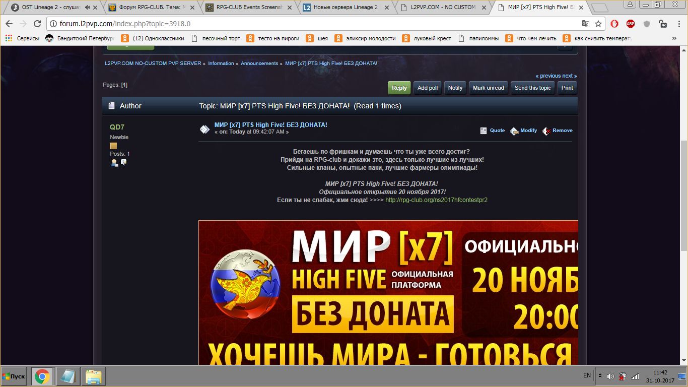Mute the OST Lineage 2 tab audio
The width and height of the screenshot is (688, 387).
coord(88,8)
